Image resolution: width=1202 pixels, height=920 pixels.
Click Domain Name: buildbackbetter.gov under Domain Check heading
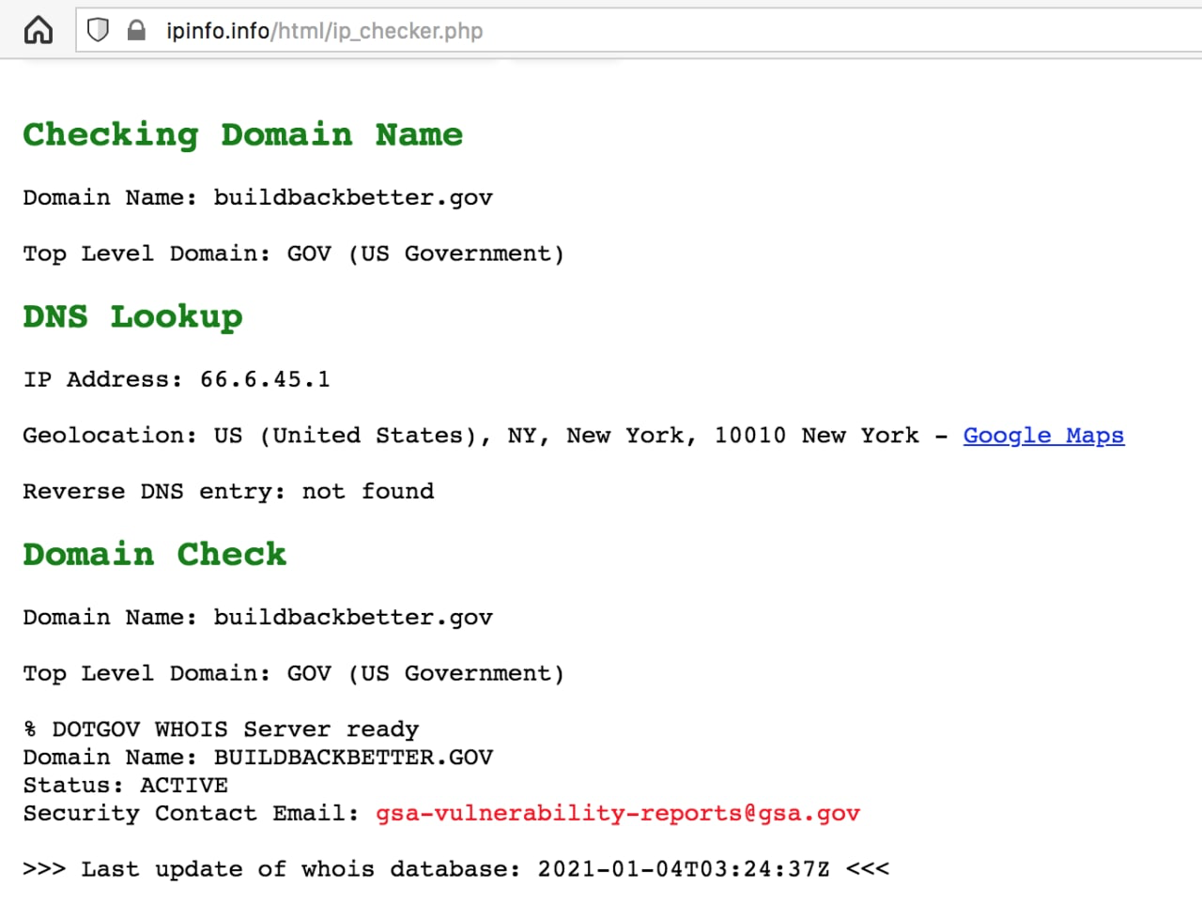pyautogui.click(x=257, y=617)
